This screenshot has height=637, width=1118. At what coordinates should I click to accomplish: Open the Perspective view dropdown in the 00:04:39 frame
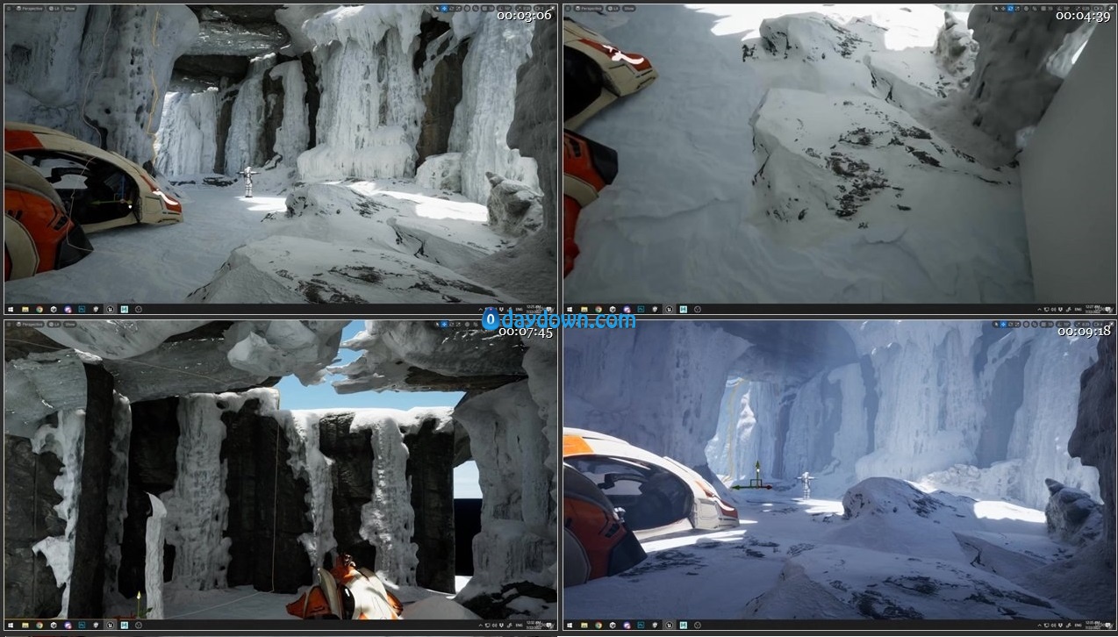(x=591, y=8)
